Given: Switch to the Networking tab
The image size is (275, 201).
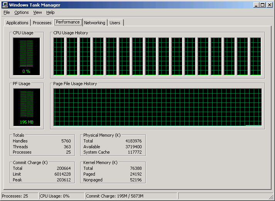Looking at the screenshot, I should click(x=94, y=23).
